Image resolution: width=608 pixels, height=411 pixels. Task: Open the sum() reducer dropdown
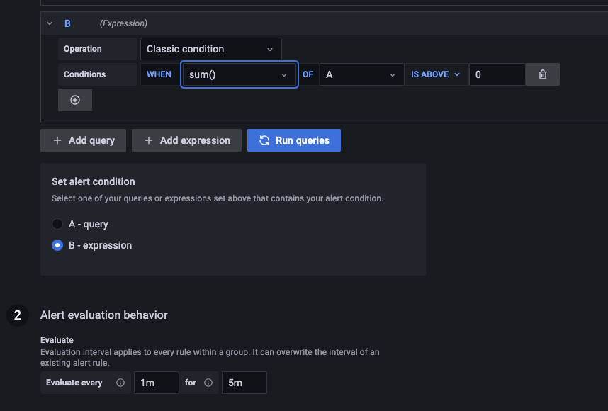coord(239,74)
